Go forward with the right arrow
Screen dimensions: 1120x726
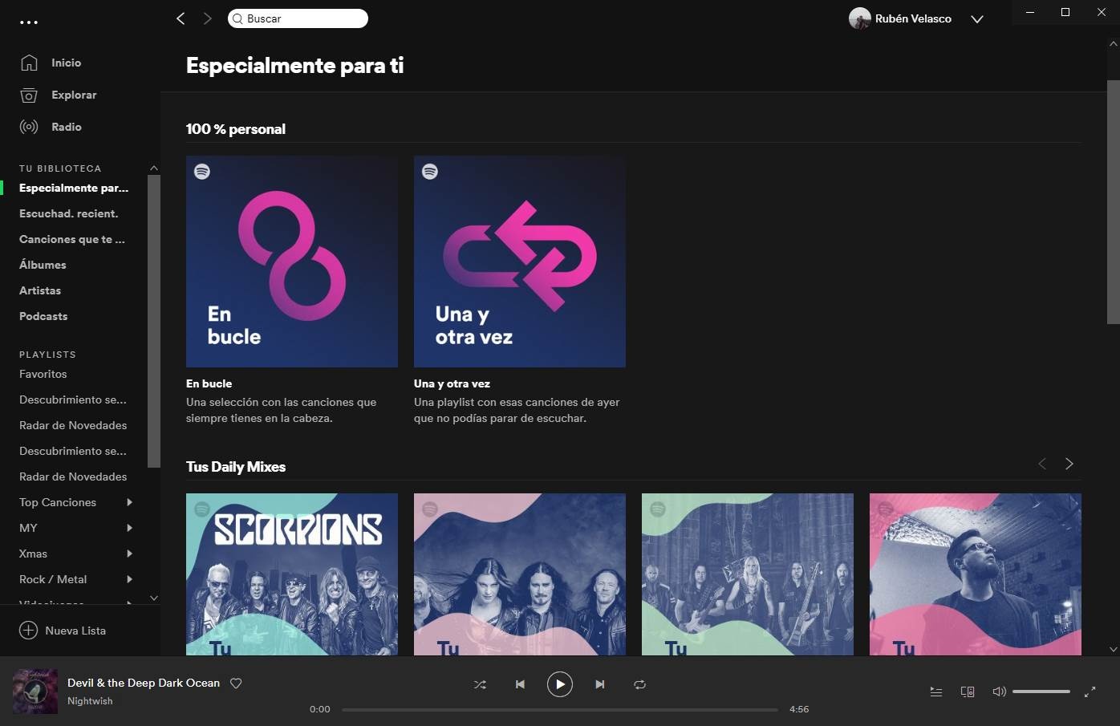coord(208,18)
